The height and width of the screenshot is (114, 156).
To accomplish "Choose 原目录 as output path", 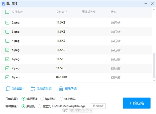I will [23, 106].
